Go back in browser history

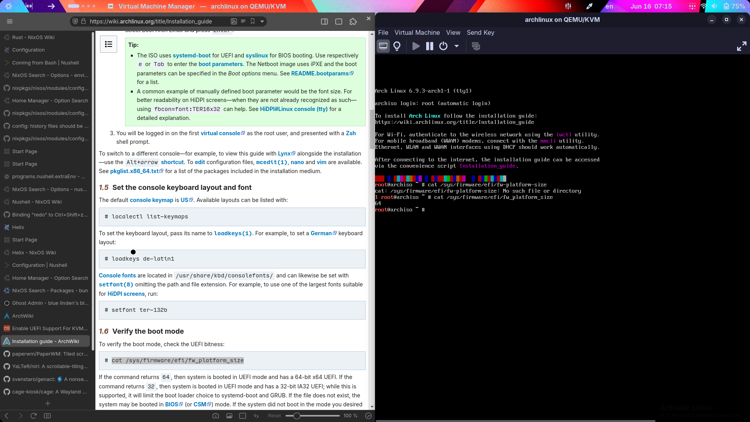[x=7, y=416]
